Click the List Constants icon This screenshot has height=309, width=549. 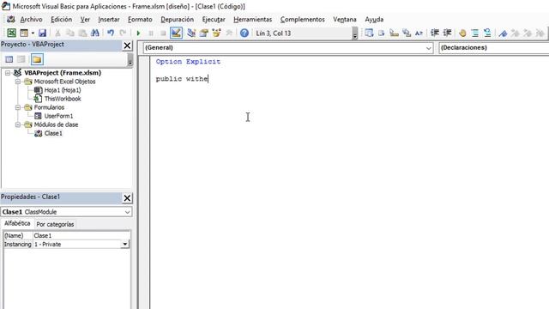(381, 33)
